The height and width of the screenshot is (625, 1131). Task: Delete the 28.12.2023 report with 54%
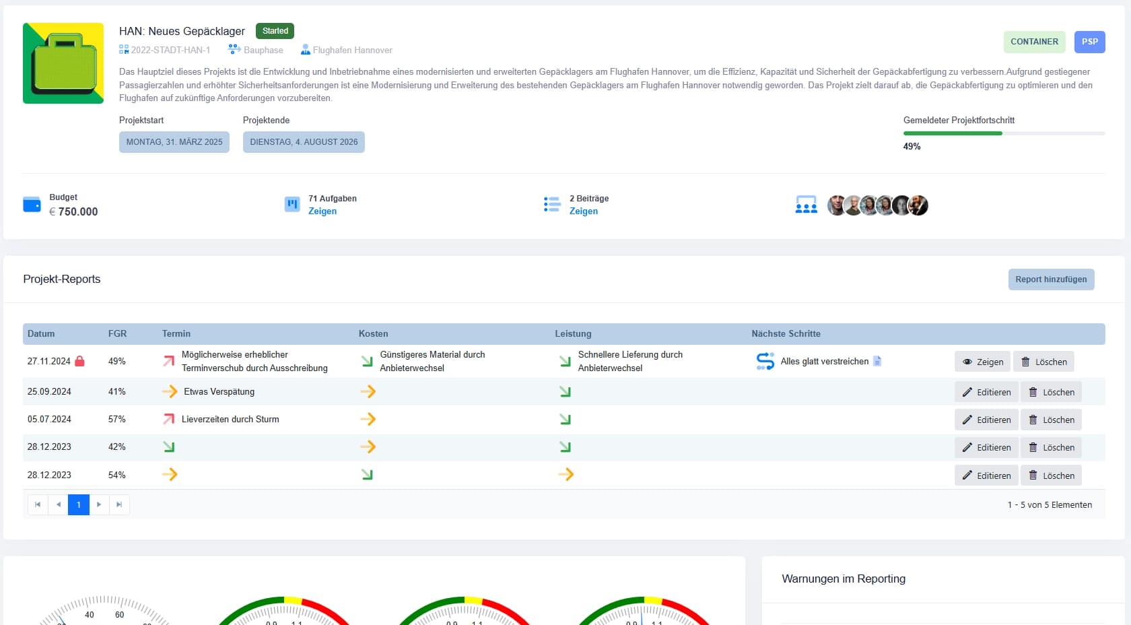1051,475
